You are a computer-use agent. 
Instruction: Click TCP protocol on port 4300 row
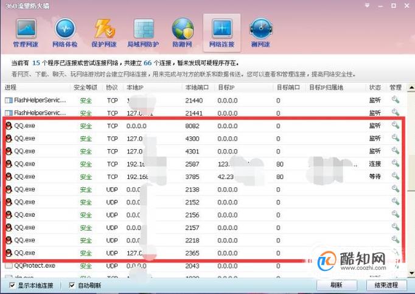tap(112, 139)
